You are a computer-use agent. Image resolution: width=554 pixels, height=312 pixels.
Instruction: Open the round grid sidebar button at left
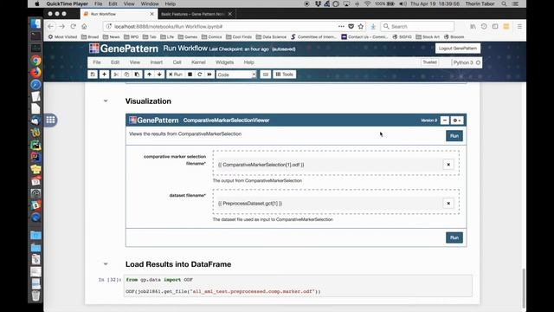pyautogui.click(x=50, y=120)
